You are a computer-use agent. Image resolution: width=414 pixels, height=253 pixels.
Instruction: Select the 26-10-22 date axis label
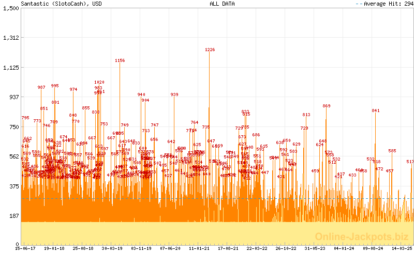coord(286,248)
